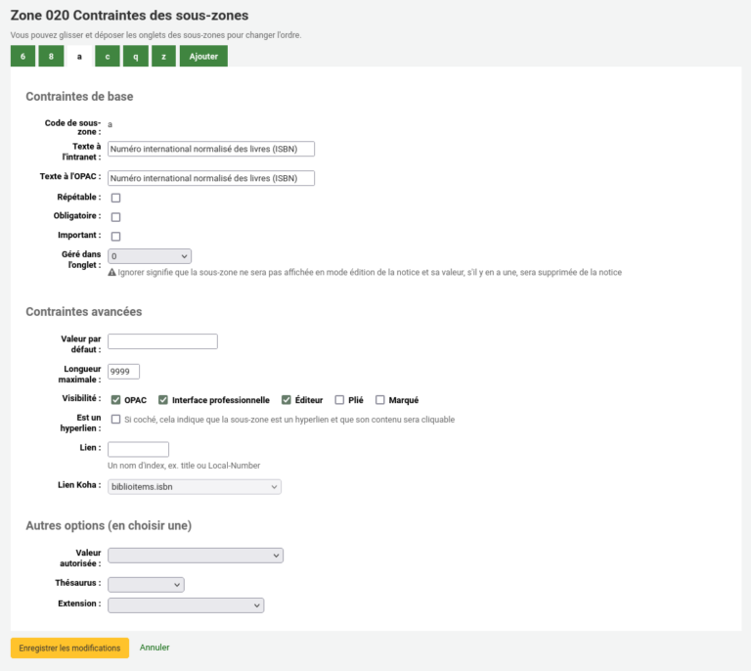Select the active subfield tab a
This screenshot has height=671, width=751.
(x=79, y=56)
